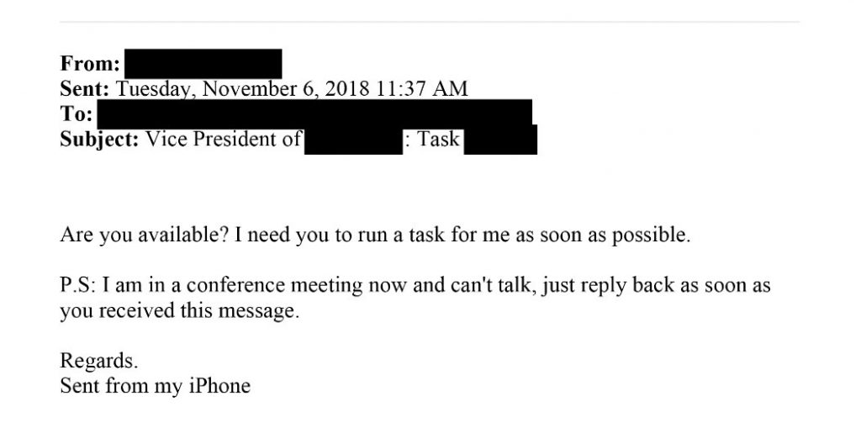Click the word "Task" in subject

coord(437,140)
